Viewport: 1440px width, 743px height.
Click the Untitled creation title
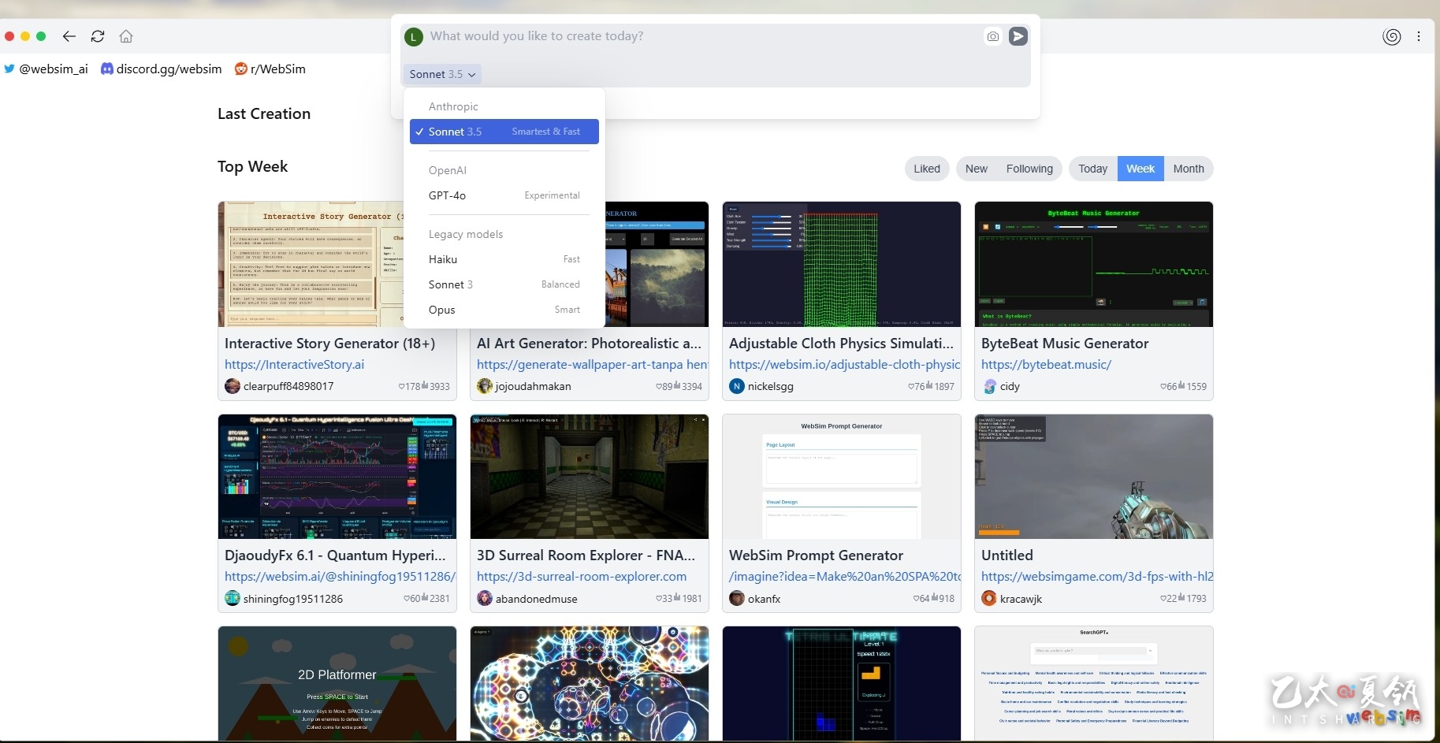1007,555
